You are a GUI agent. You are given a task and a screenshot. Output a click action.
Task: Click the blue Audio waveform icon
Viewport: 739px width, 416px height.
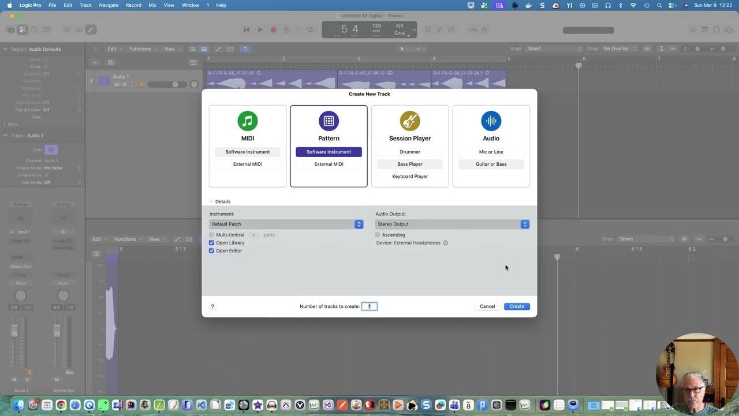coord(491,121)
